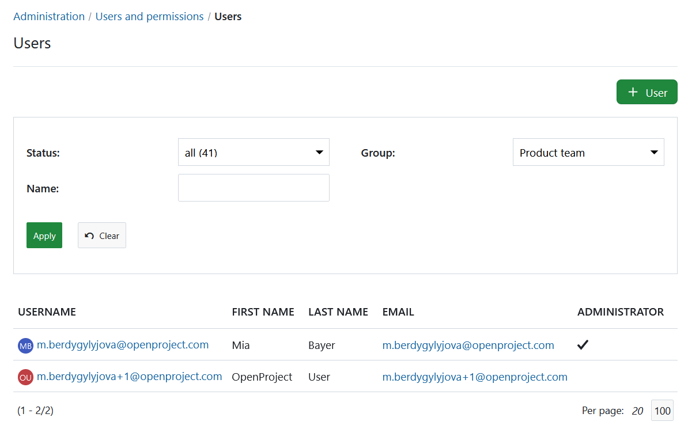Click the green + User button
This screenshot has width=688, height=429.
[647, 92]
